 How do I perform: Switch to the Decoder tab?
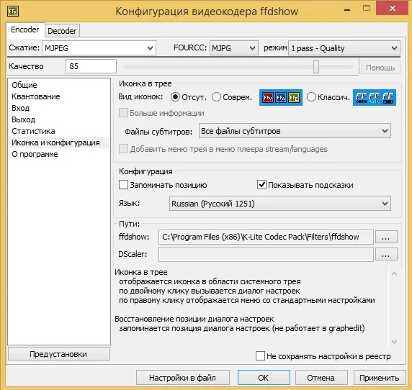click(62, 31)
